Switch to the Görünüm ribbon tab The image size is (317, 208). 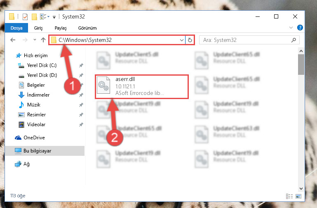click(87, 28)
